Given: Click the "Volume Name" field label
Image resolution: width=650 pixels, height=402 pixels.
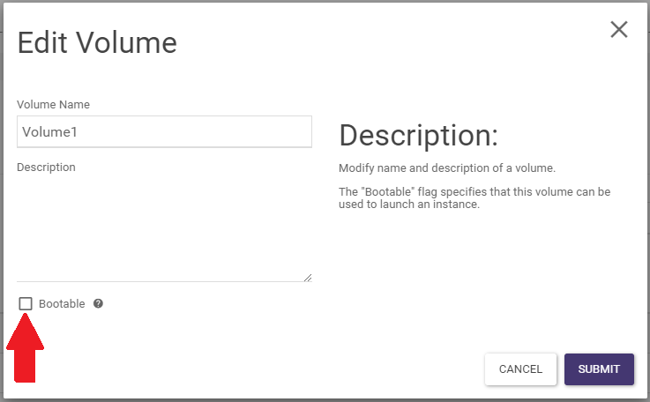Looking at the screenshot, I should tap(53, 104).
